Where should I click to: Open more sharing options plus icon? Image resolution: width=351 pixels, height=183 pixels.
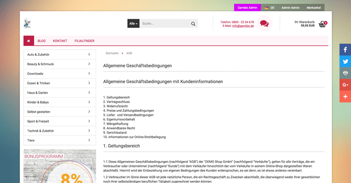345,97
